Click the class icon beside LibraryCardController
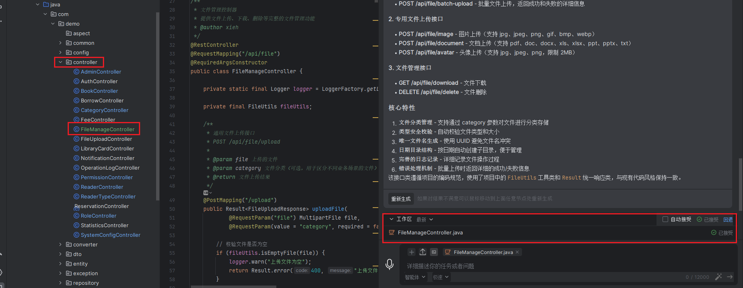This screenshot has height=288, width=743. (x=76, y=148)
